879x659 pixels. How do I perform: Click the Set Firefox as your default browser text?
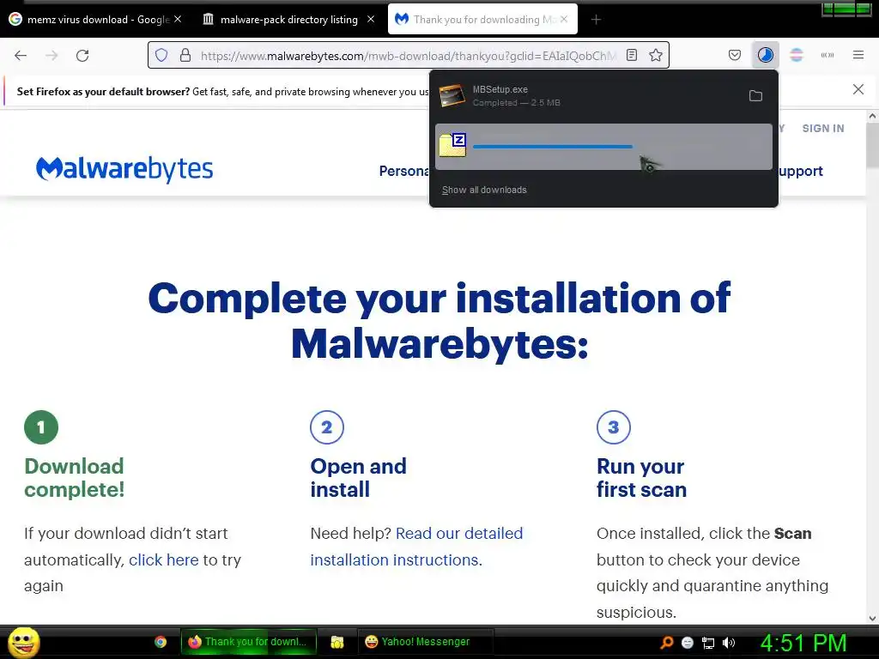[x=103, y=91]
